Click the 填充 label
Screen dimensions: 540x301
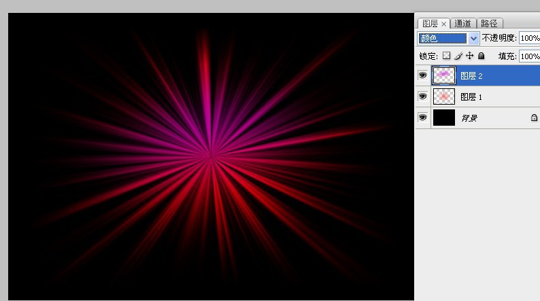pos(507,56)
